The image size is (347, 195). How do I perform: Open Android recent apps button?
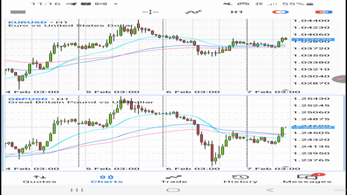(x=77, y=190)
